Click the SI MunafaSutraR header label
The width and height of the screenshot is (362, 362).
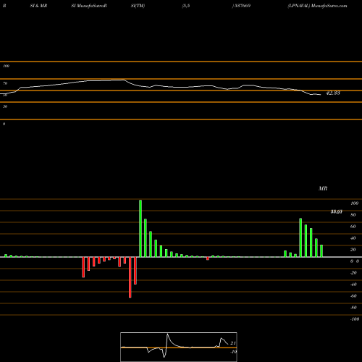point(89,6)
